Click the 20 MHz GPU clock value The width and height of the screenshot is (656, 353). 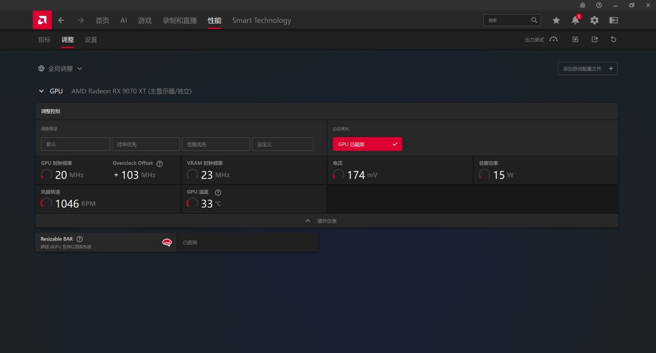pos(69,175)
